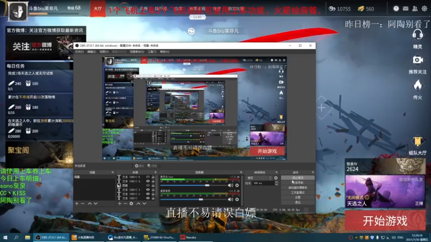Open the mail envelope icon
The width and height of the screenshot is (431, 242).
coord(406,9)
